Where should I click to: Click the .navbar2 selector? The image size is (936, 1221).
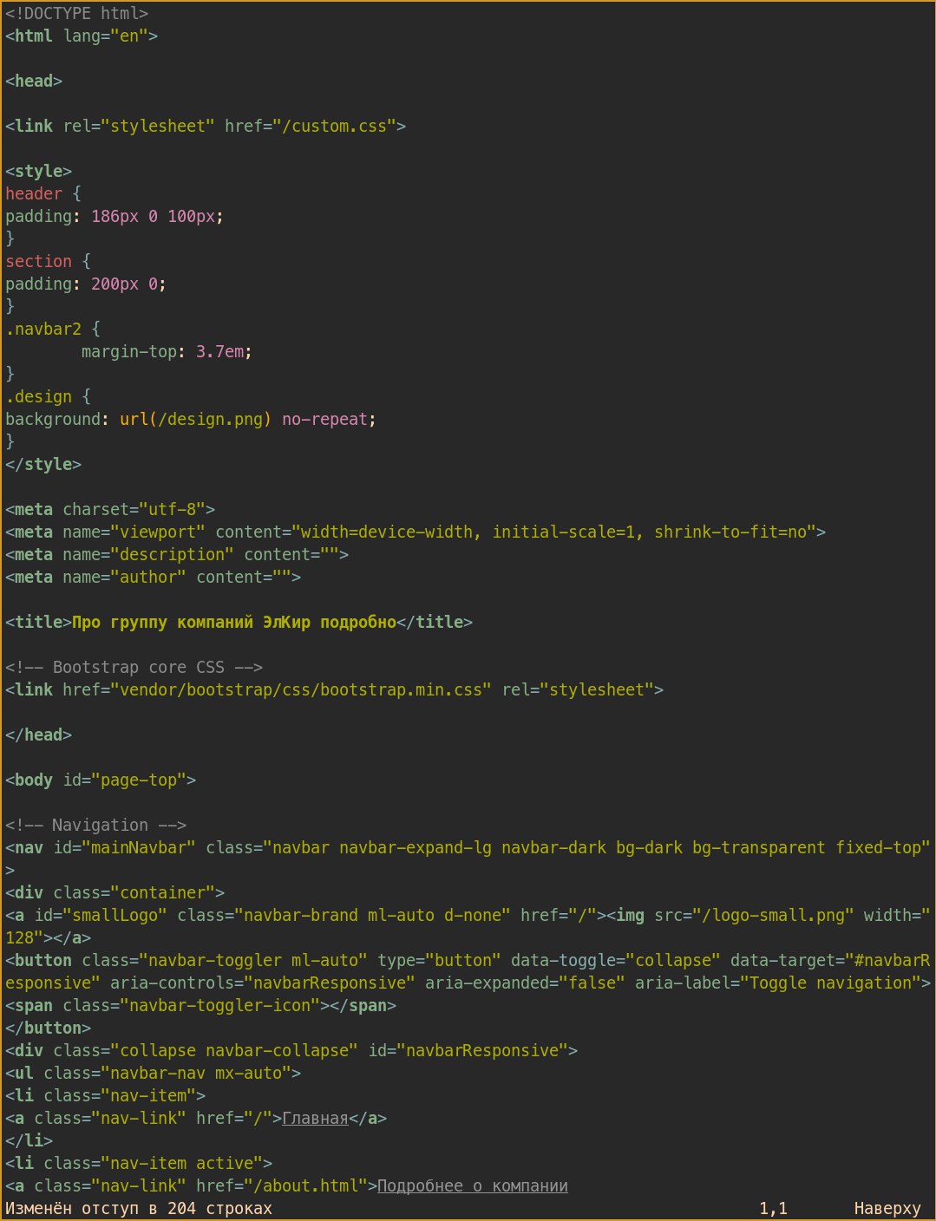[43, 329]
